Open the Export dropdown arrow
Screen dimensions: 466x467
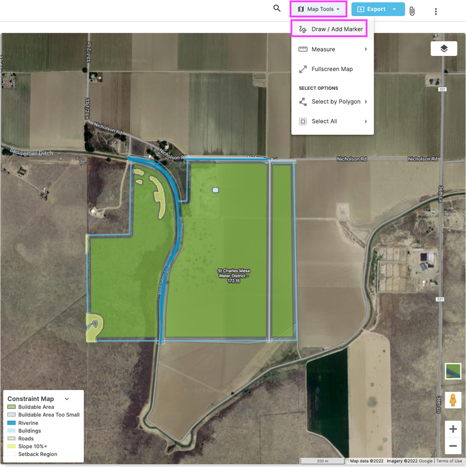[x=394, y=9]
